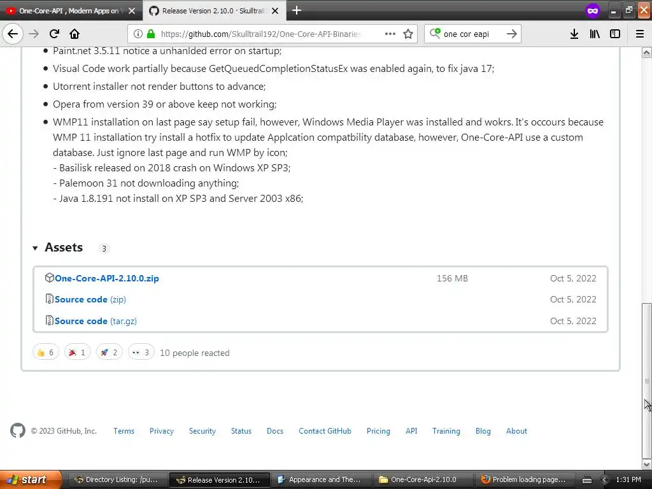Open the Windows Start menu
652x489 pixels.
click(x=30, y=479)
